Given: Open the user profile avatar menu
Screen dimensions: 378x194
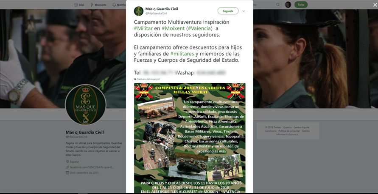Looking at the screenshot, I should 288,5.
